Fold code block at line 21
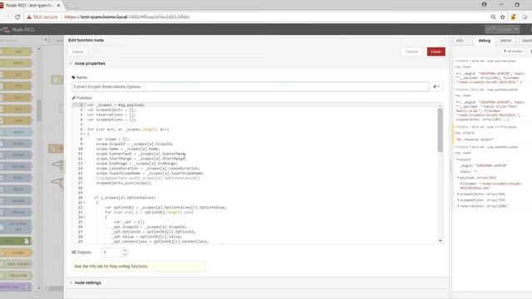The image size is (532, 299). 85,203
